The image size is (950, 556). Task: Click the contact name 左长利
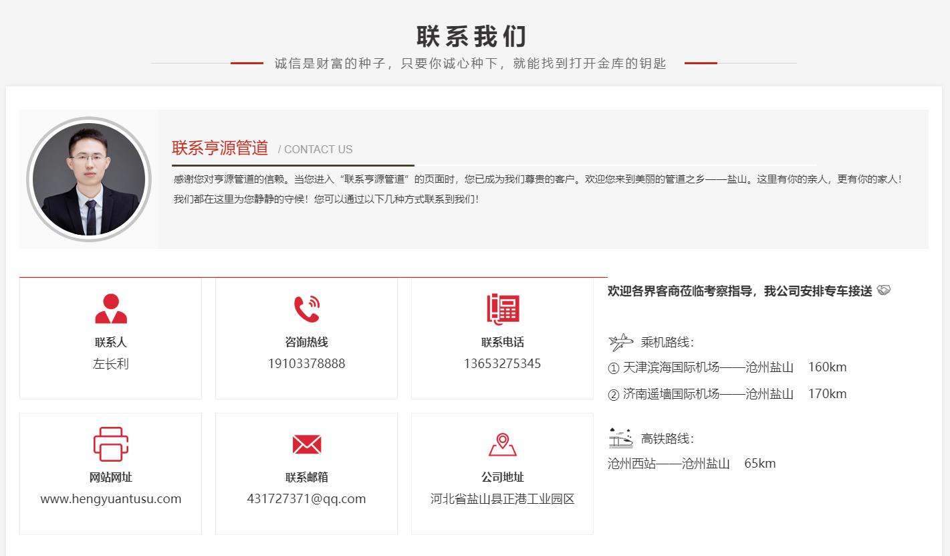[111, 363]
